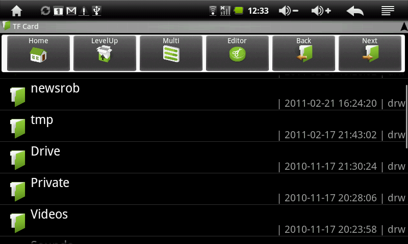
Task: Tap the sync refresh status icon
Action: 45,11
